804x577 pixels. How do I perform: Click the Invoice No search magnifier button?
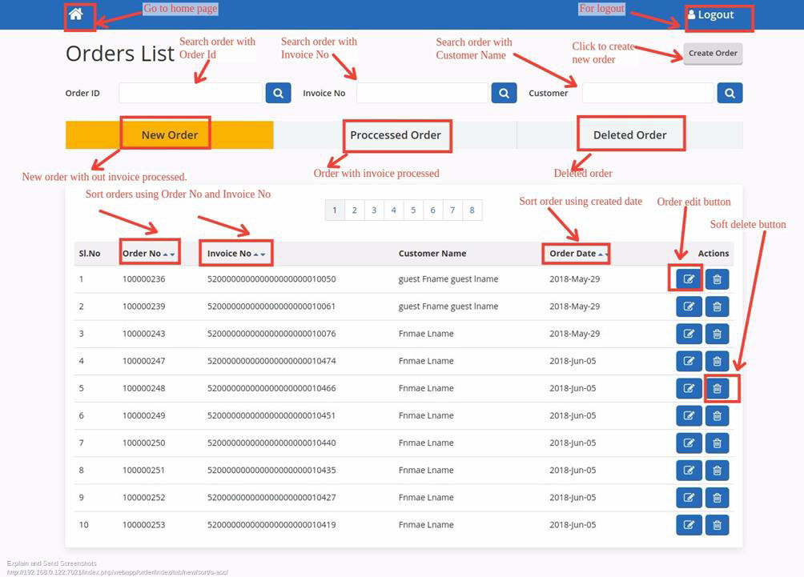[504, 93]
